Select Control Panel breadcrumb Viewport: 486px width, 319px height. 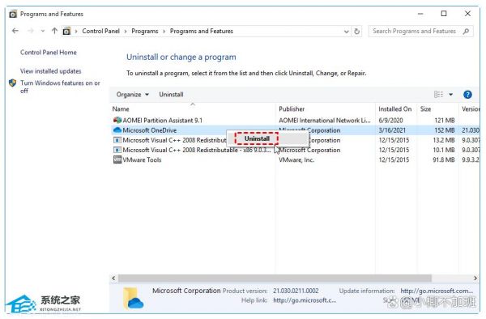tap(100, 31)
